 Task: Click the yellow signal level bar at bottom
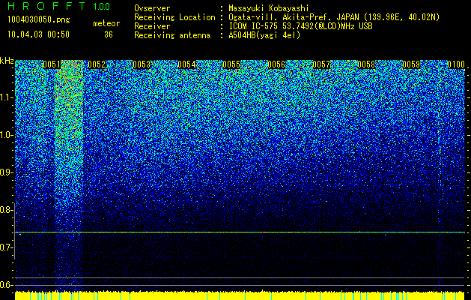(240, 295)
